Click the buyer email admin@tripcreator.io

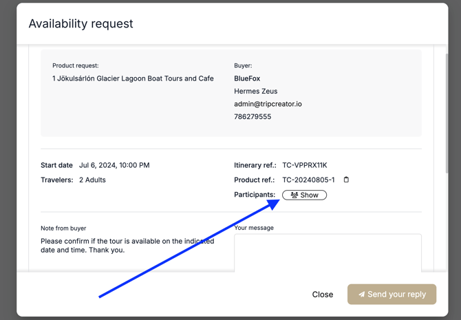pos(268,104)
